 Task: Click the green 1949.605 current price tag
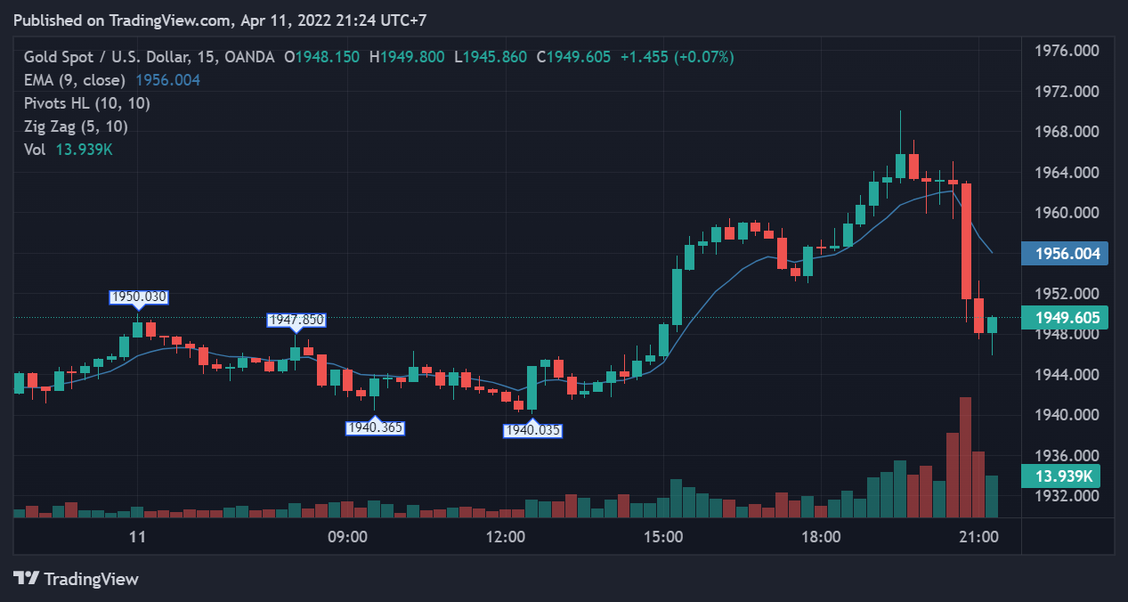coord(1066,318)
